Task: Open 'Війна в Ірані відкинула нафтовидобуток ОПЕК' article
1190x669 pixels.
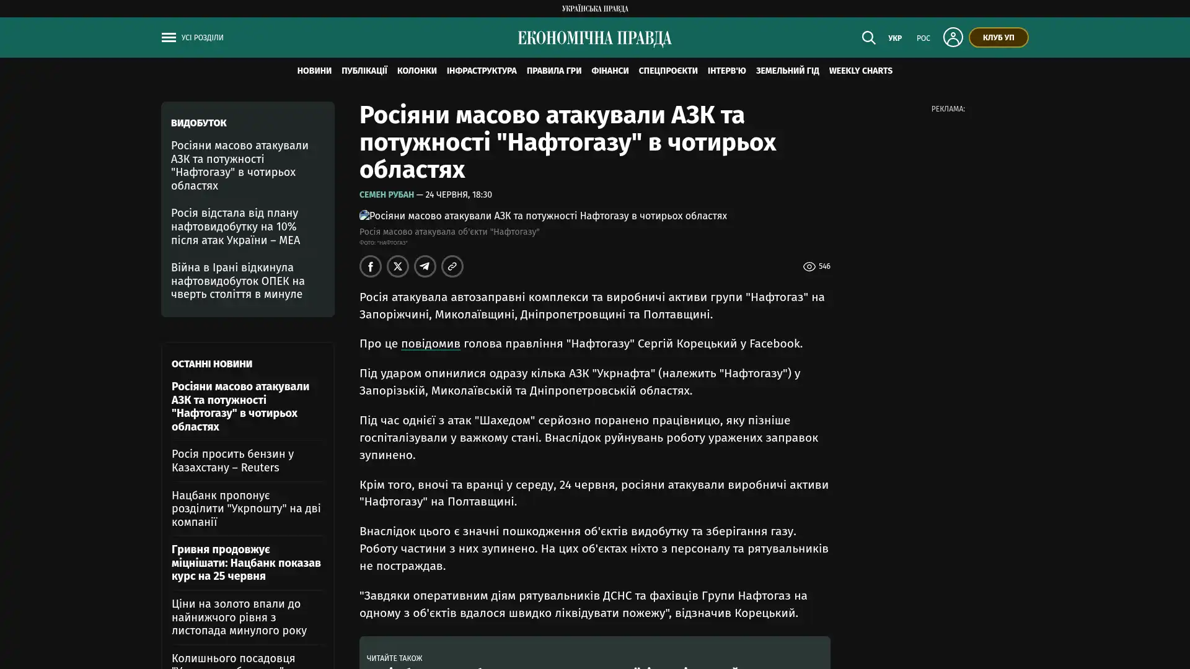Action: point(238,281)
